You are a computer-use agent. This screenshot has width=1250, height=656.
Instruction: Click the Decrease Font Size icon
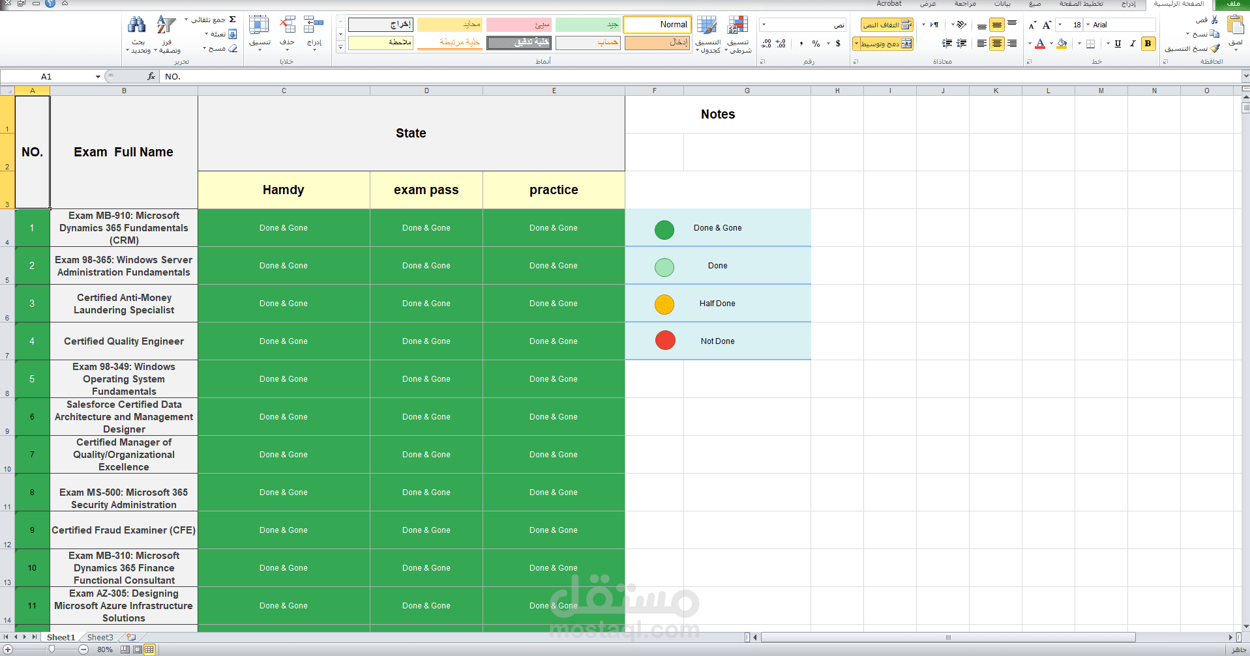pyautogui.click(x=1032, y=25)
